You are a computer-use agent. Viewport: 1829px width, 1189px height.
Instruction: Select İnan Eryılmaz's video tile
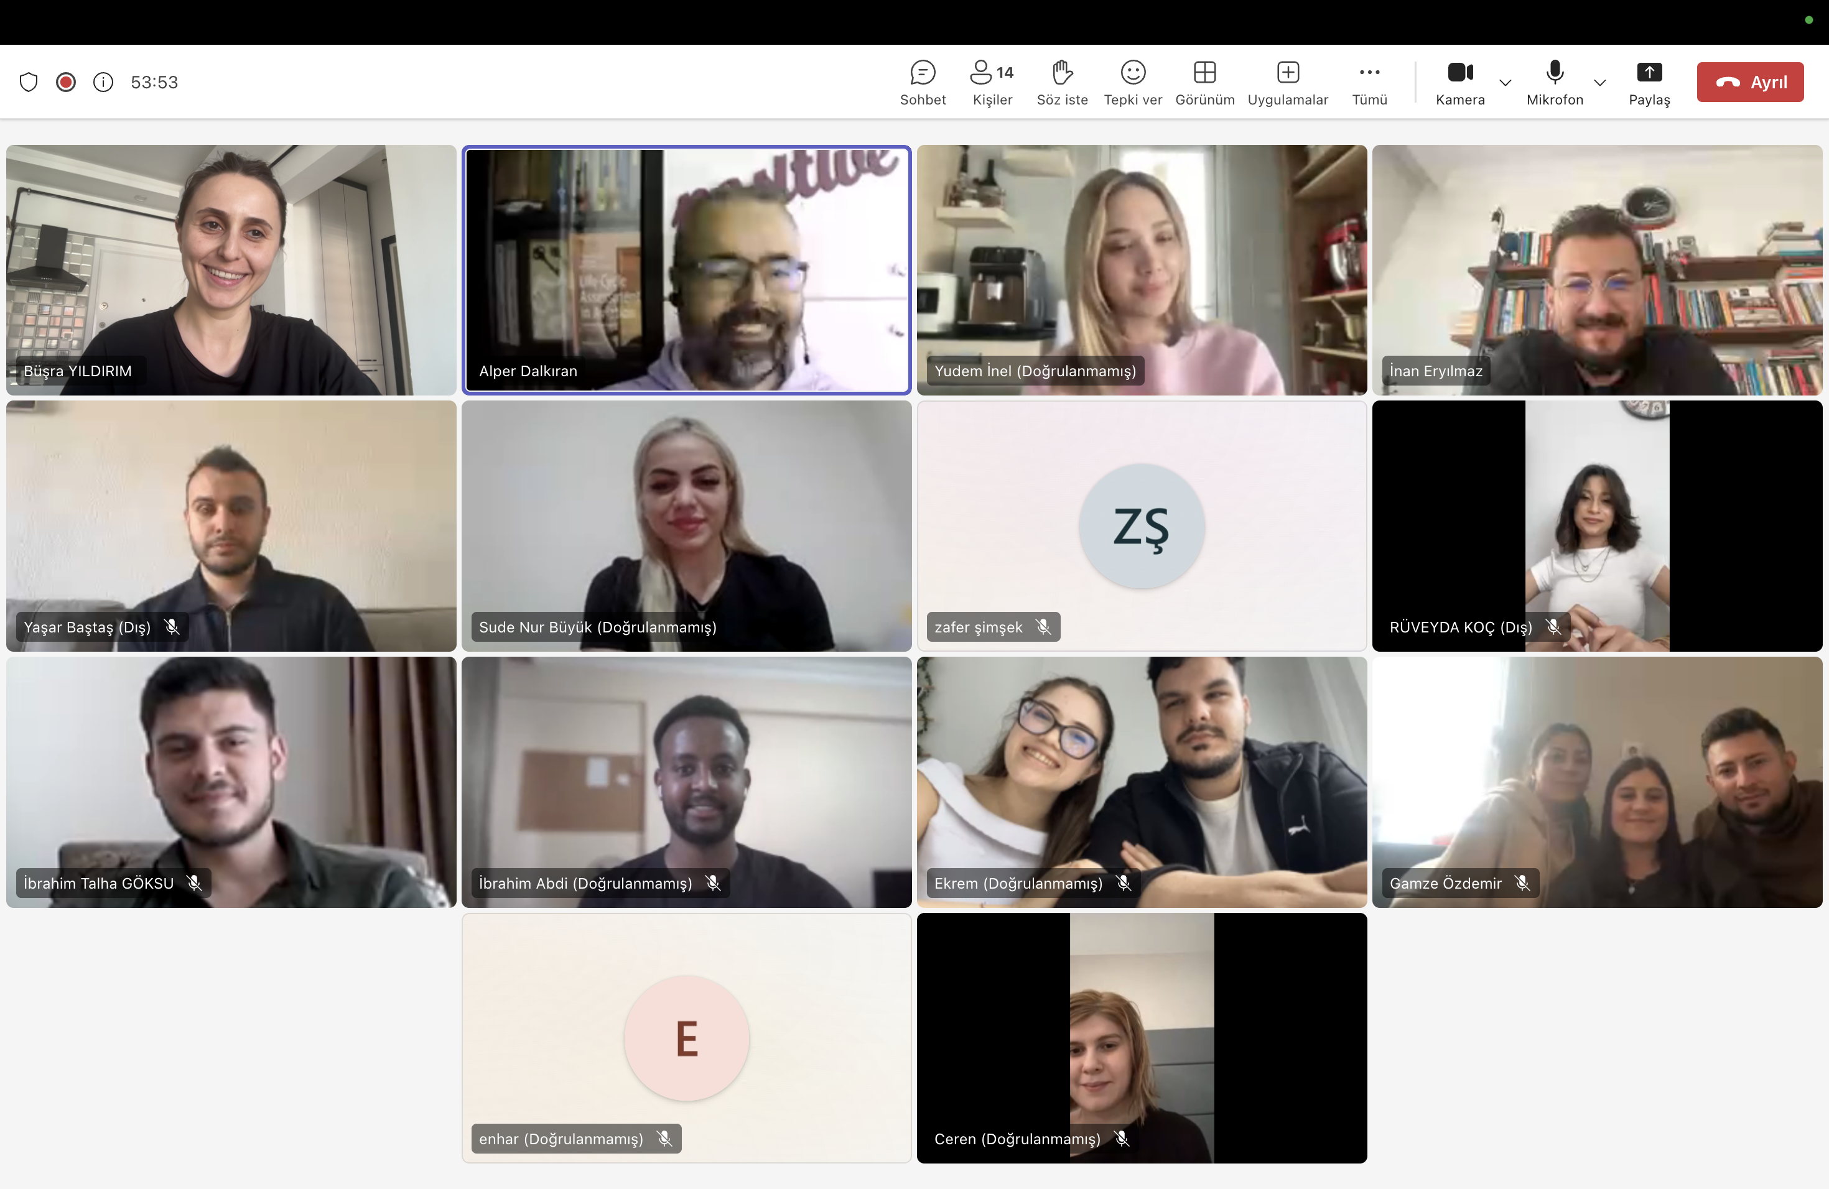click(1596, 269)
